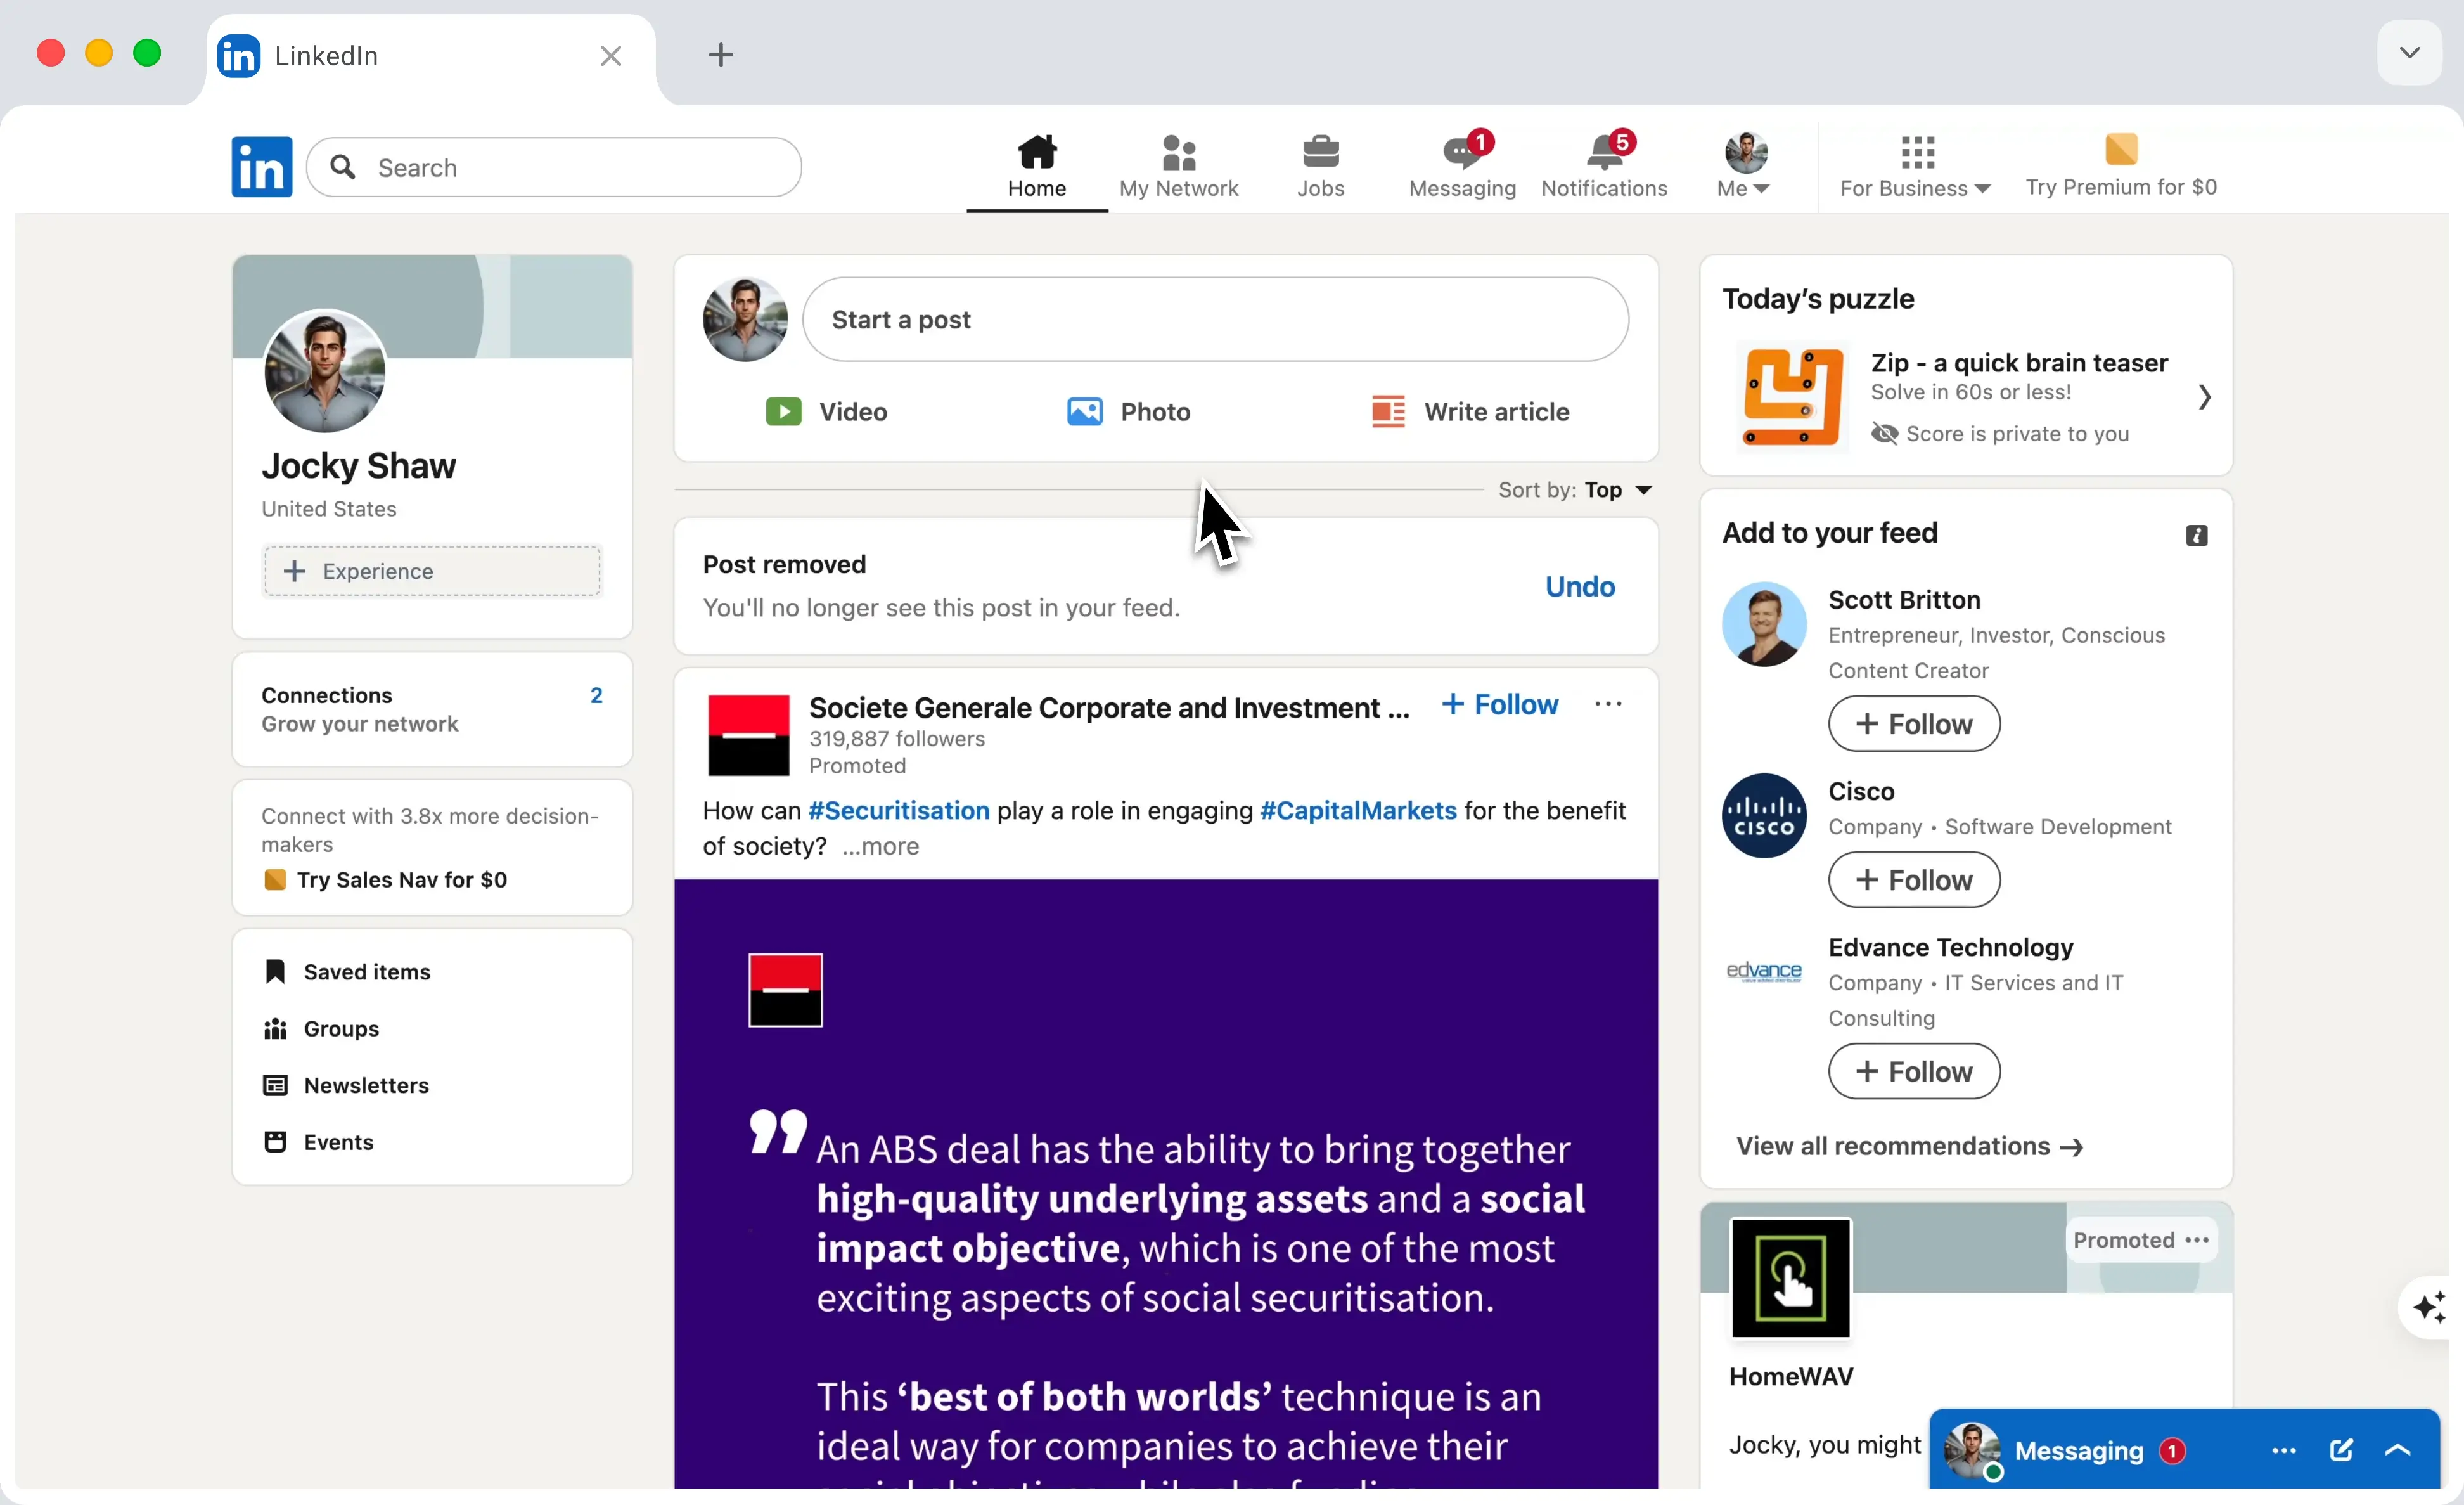Follow Scott Britton

click(1913, 724)
